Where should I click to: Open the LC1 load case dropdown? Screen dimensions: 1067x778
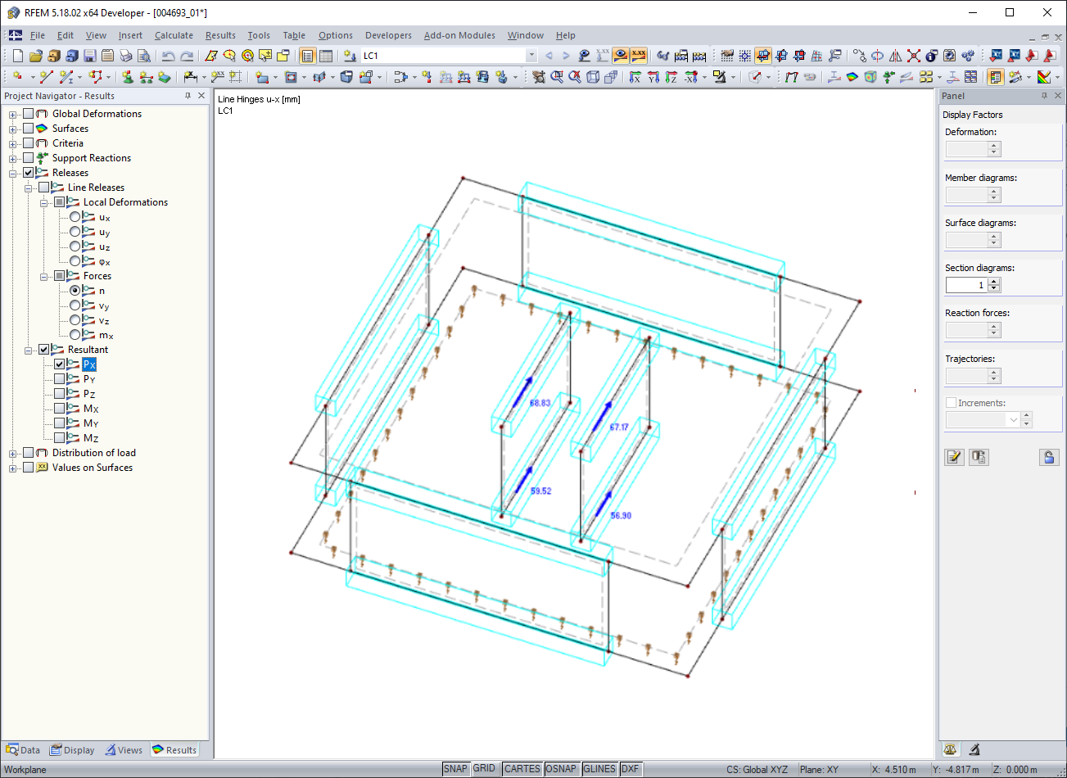point(531,56)
